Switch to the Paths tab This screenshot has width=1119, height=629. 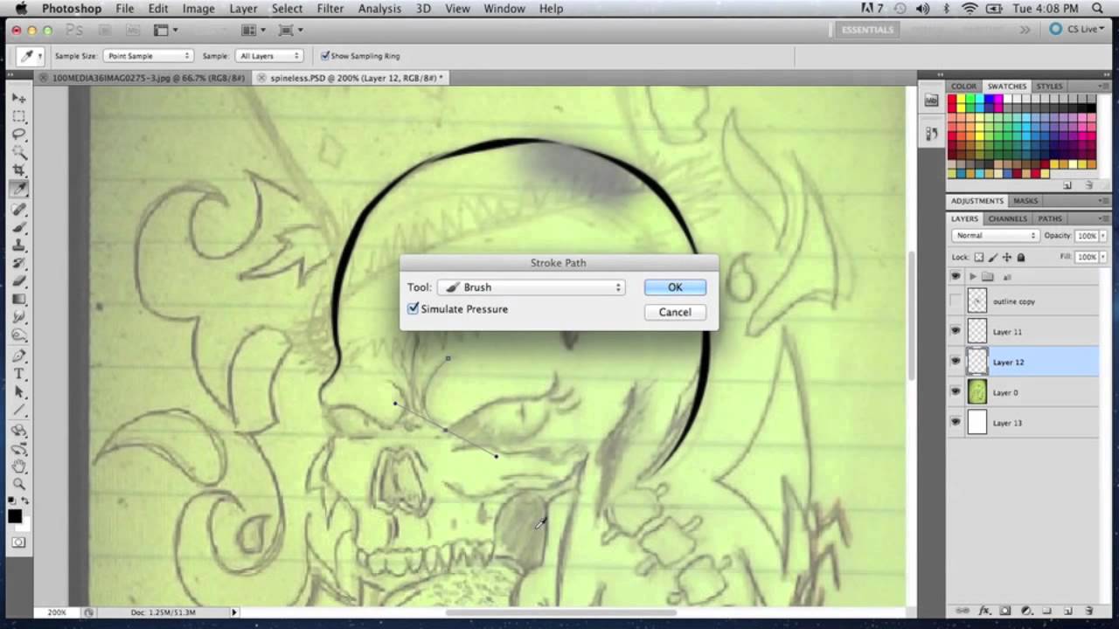[x=1050, y=218]
